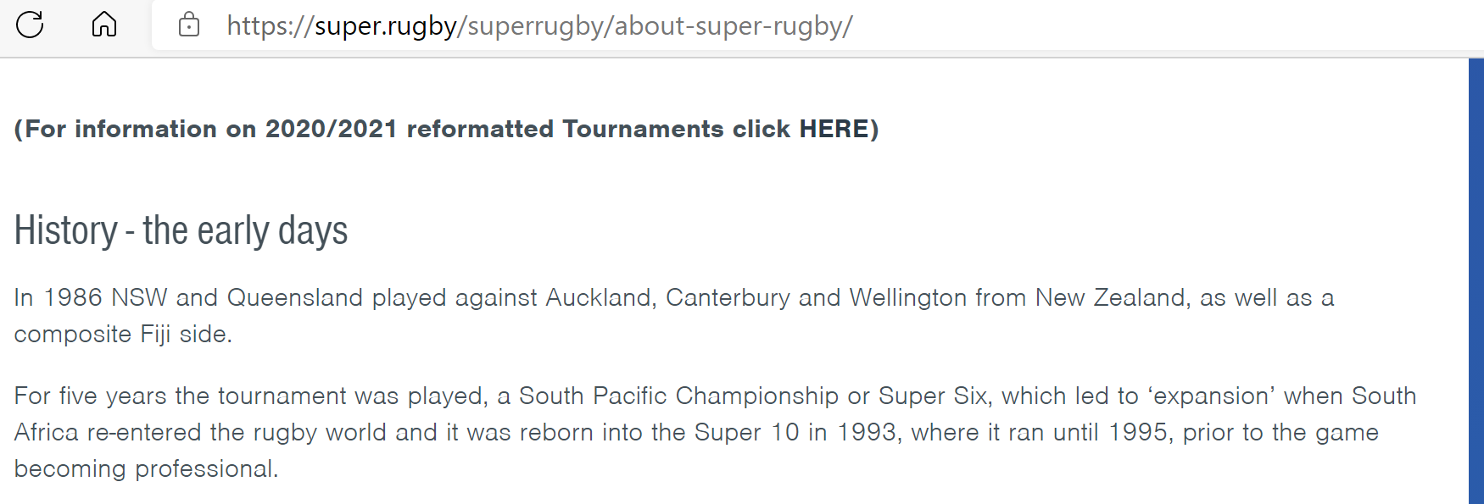Reload the page with the refresh icon

pos(30,25)
